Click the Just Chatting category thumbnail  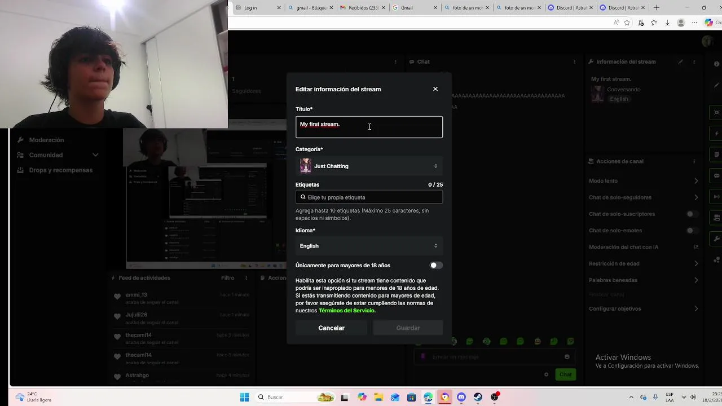coord(305,166)
